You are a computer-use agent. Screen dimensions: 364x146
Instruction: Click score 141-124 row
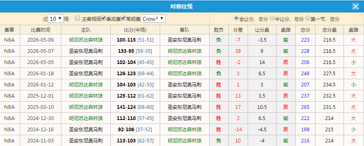point(126,107)
